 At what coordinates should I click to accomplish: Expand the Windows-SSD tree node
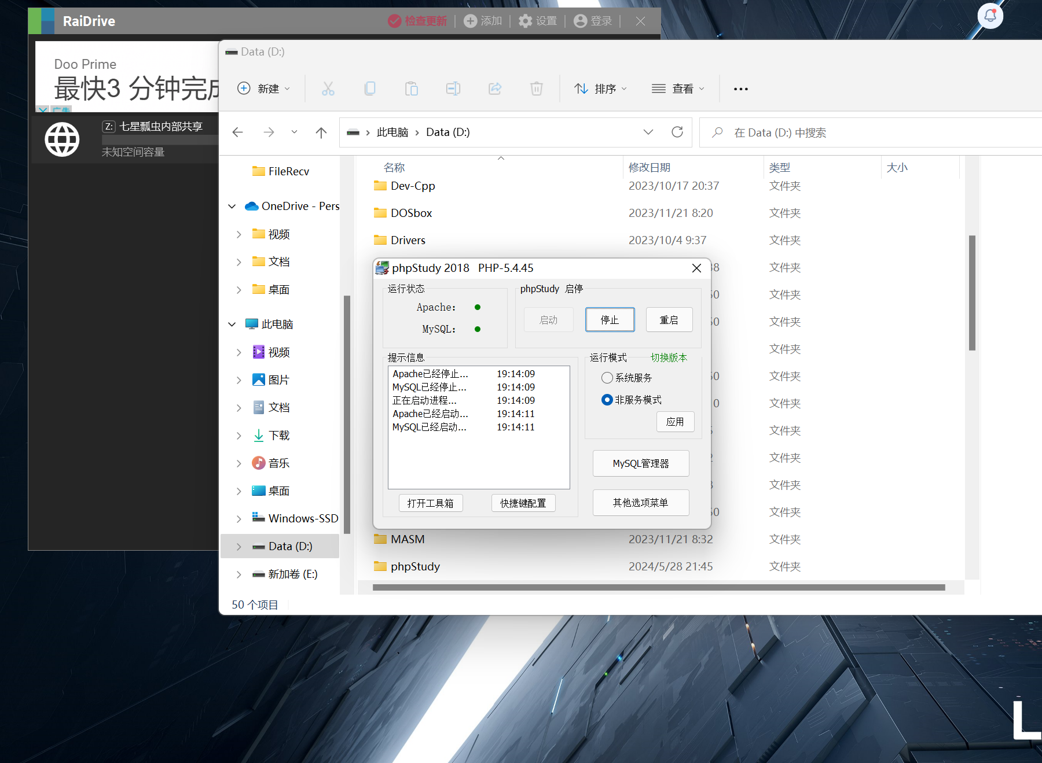pos(239,519)
